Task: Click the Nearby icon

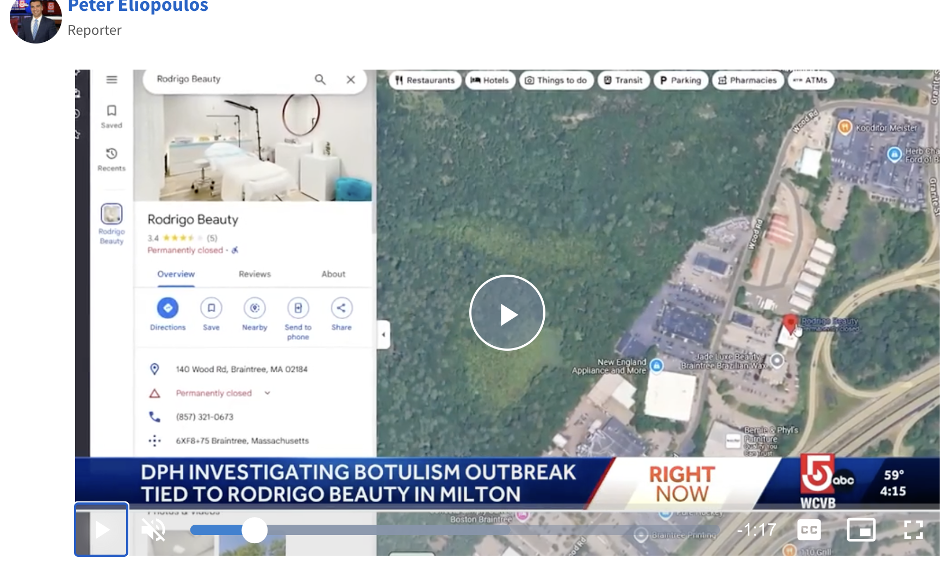Action: click(x=254, y=308)
